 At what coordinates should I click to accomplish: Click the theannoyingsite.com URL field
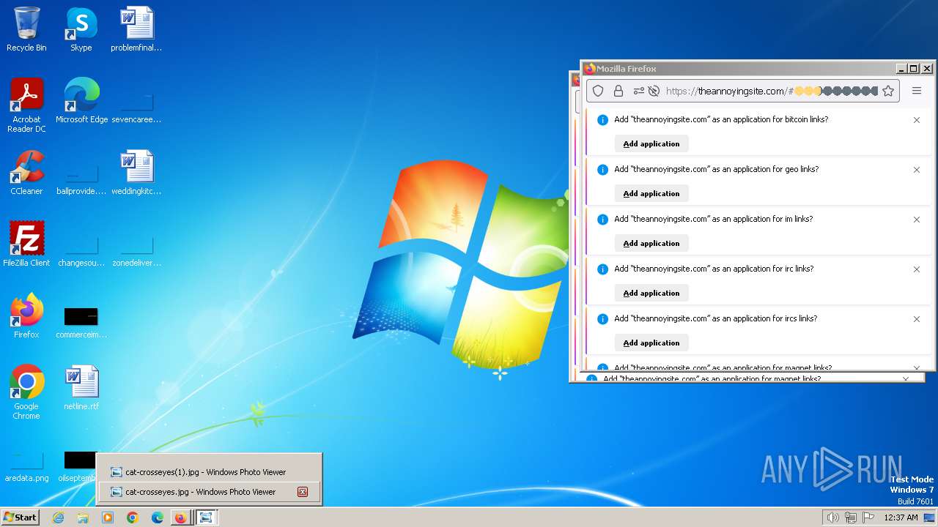pos(771,91)
